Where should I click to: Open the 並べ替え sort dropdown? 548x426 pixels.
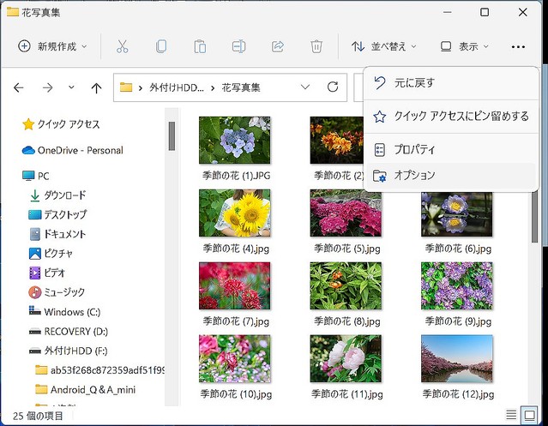(383, 46)
